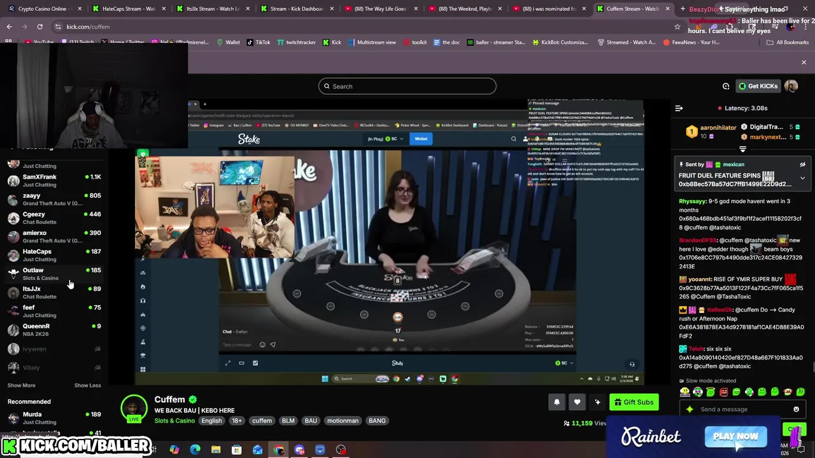Switch to The Way Life Goes tab
815x458 pixels.
pos(380,9)
